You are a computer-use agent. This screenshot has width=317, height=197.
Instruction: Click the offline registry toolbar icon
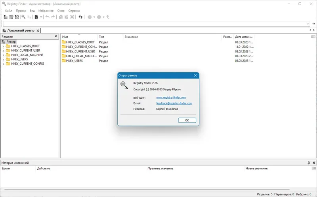(x=17, y=17)
